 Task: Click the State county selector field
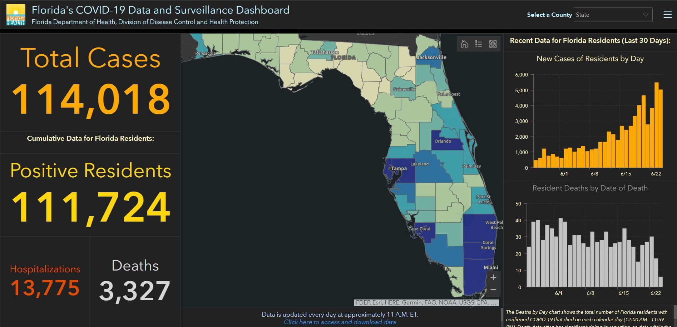click(608, 15)
